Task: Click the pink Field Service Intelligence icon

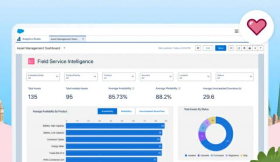Action: pyautogui.click(x=31, y=61)
